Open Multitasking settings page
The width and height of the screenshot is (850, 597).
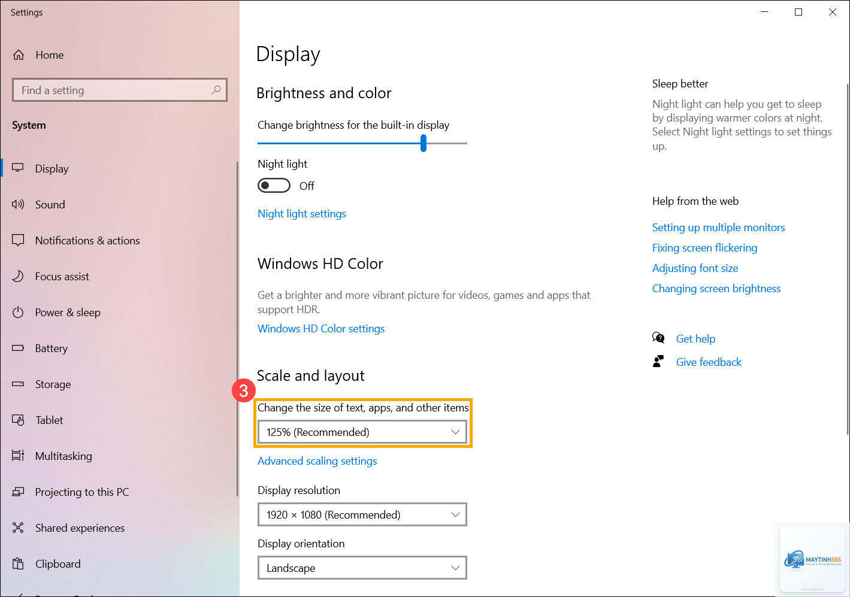pos(63,456)
